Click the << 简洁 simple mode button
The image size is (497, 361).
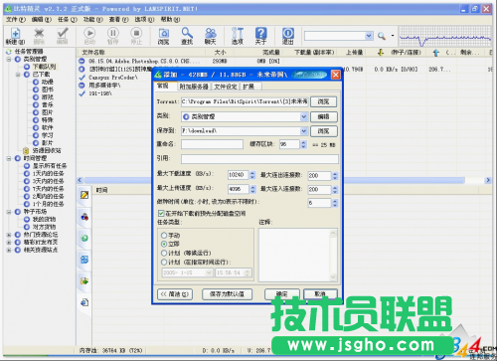click(175, 294)
